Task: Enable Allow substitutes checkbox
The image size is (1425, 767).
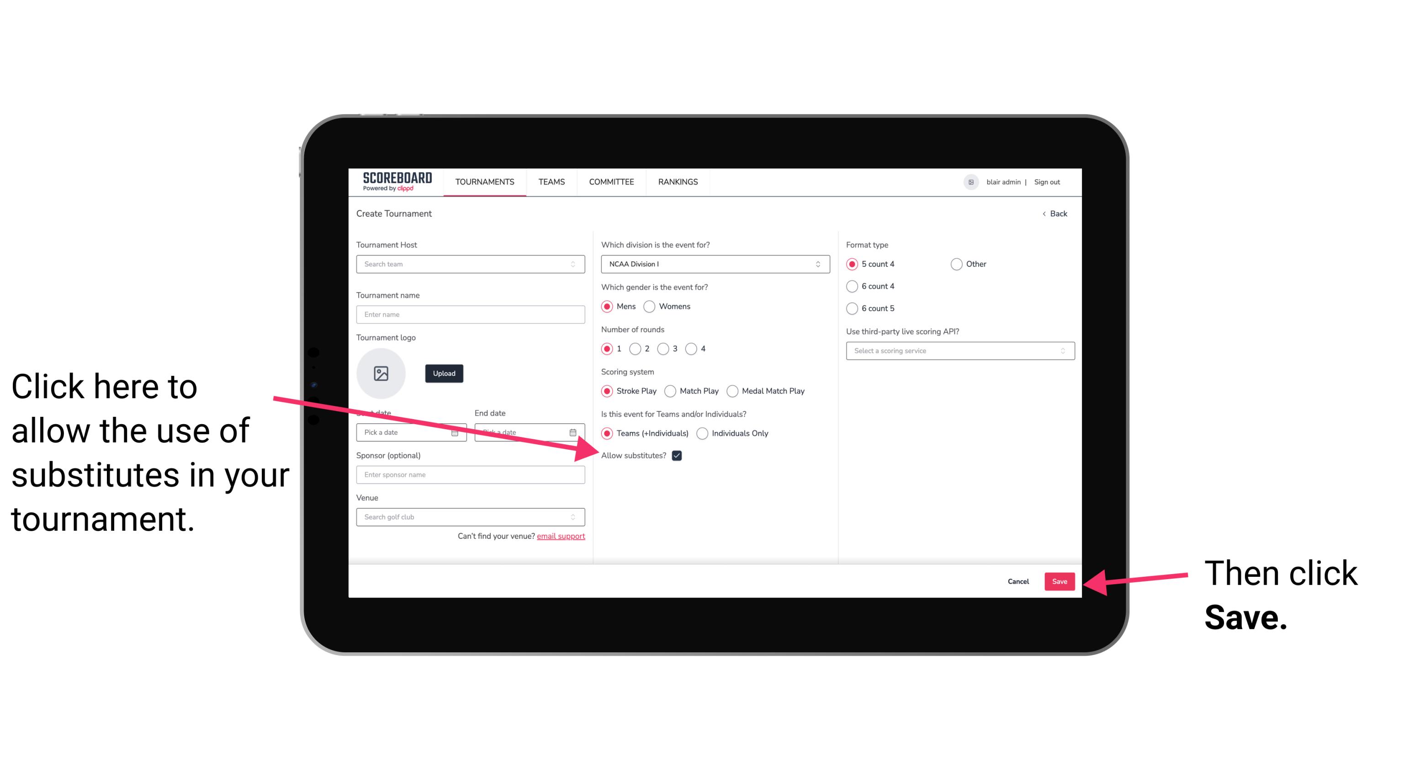Action: click(x=678, y=455)
